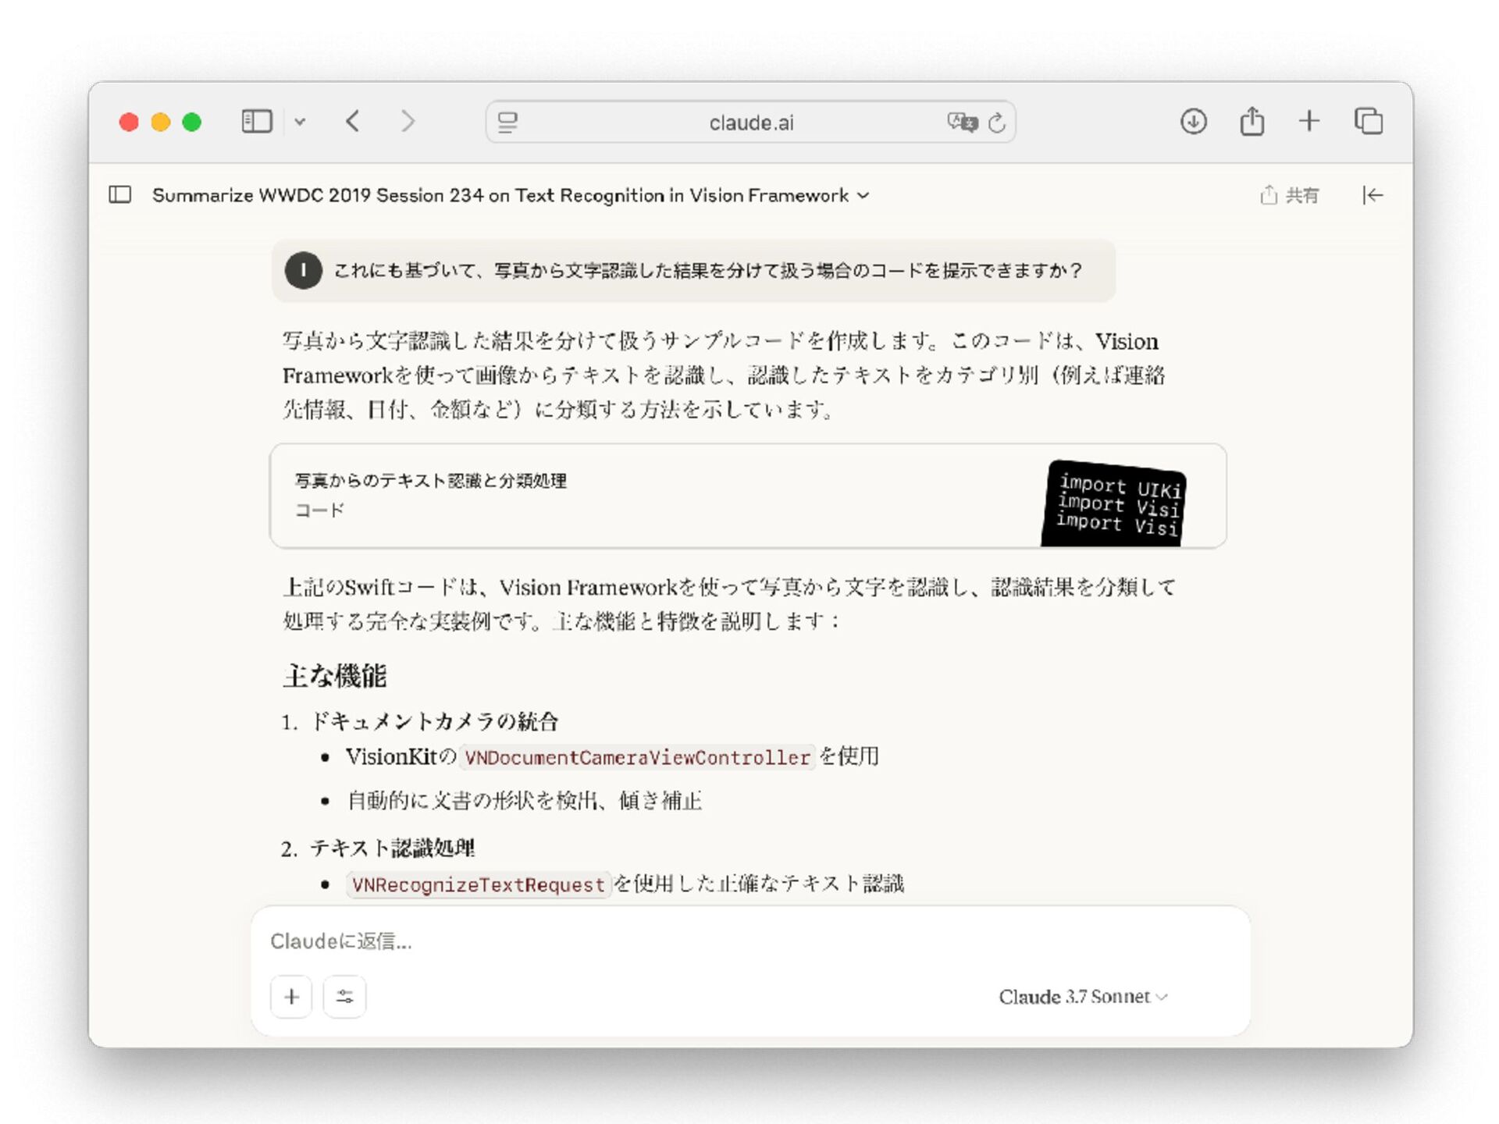The image size is (1499, 1124).
Task: Open the Claude 3.7 Sonnet model selector
Action: point(1083,997)
